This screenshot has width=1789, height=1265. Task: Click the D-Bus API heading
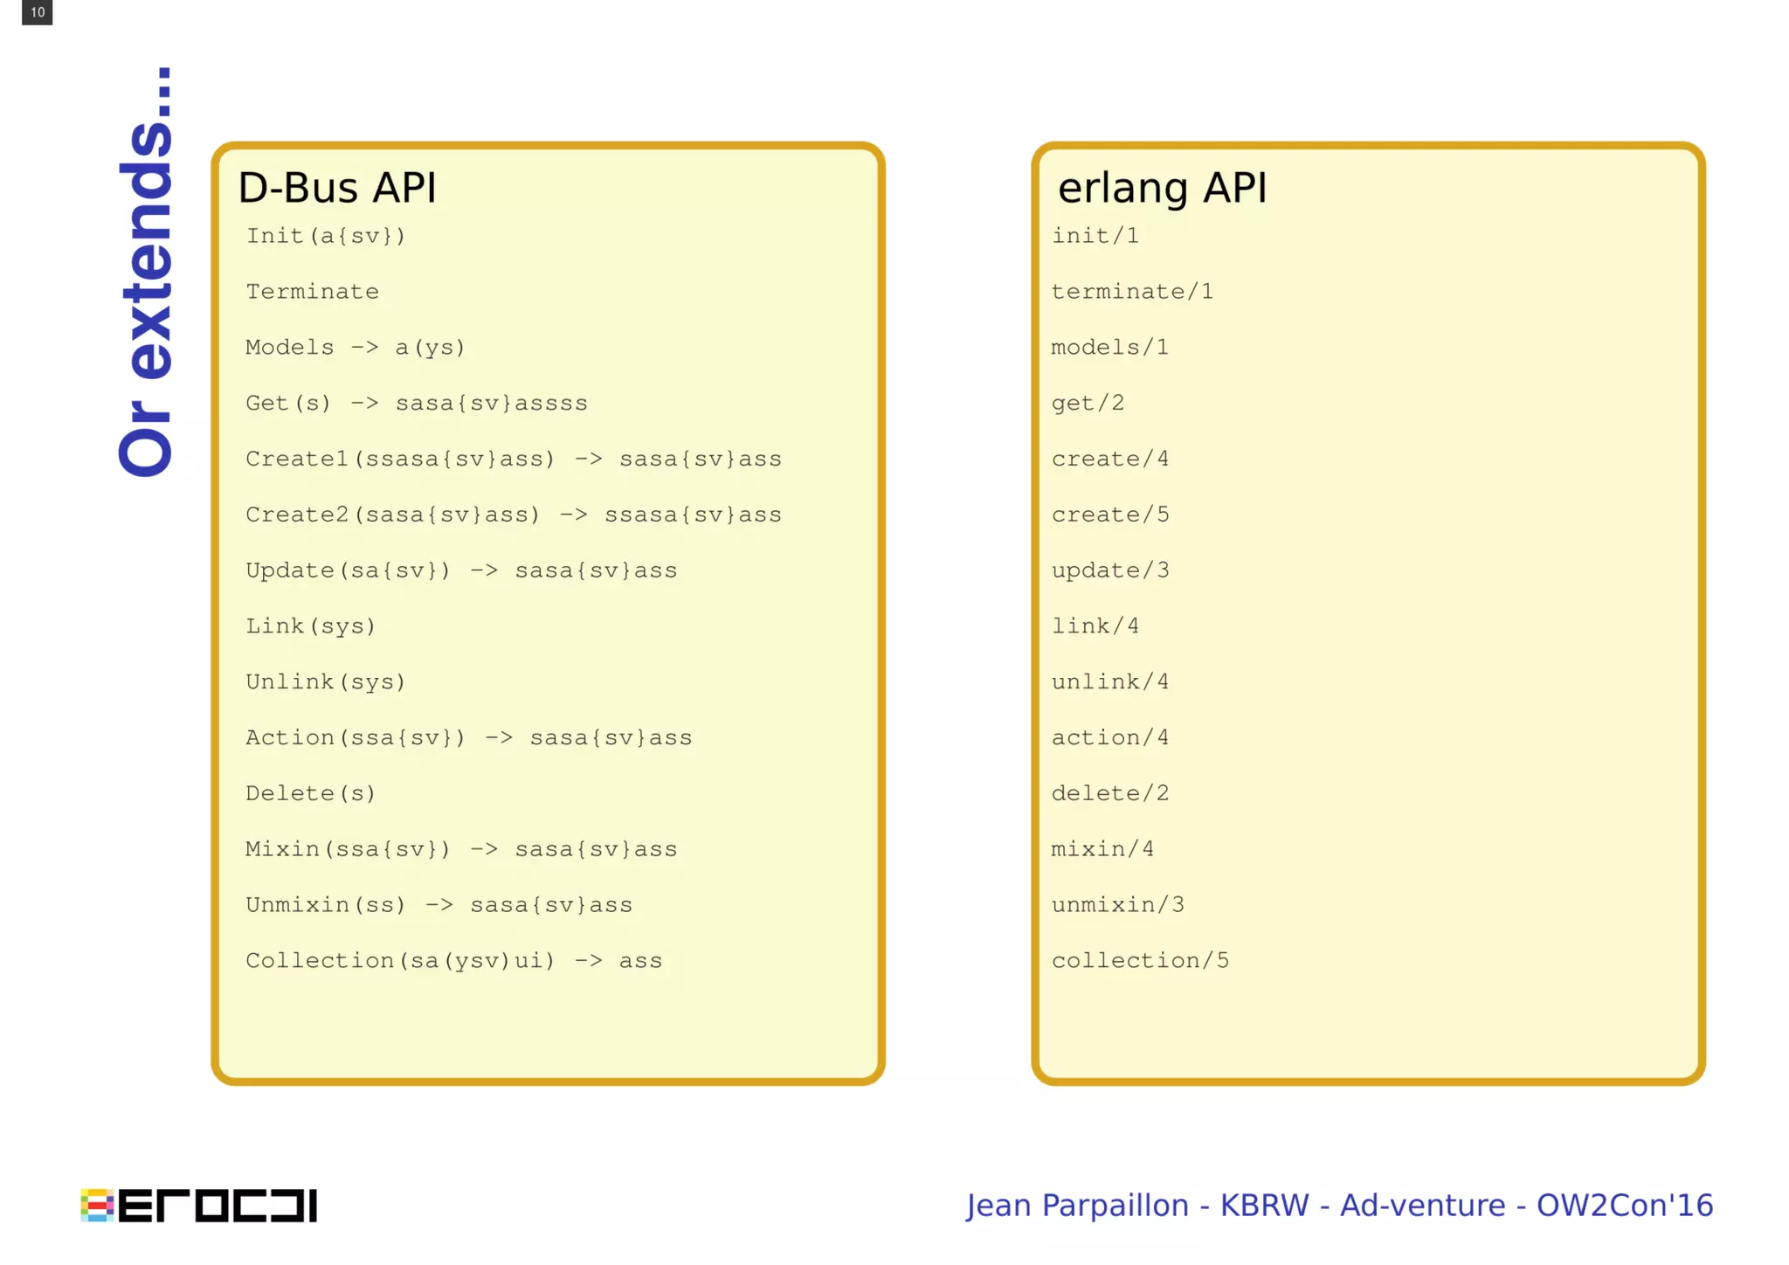[x=336, y=188]
